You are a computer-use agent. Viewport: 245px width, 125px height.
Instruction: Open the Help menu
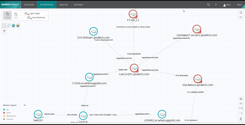click(x=240, y=5)
